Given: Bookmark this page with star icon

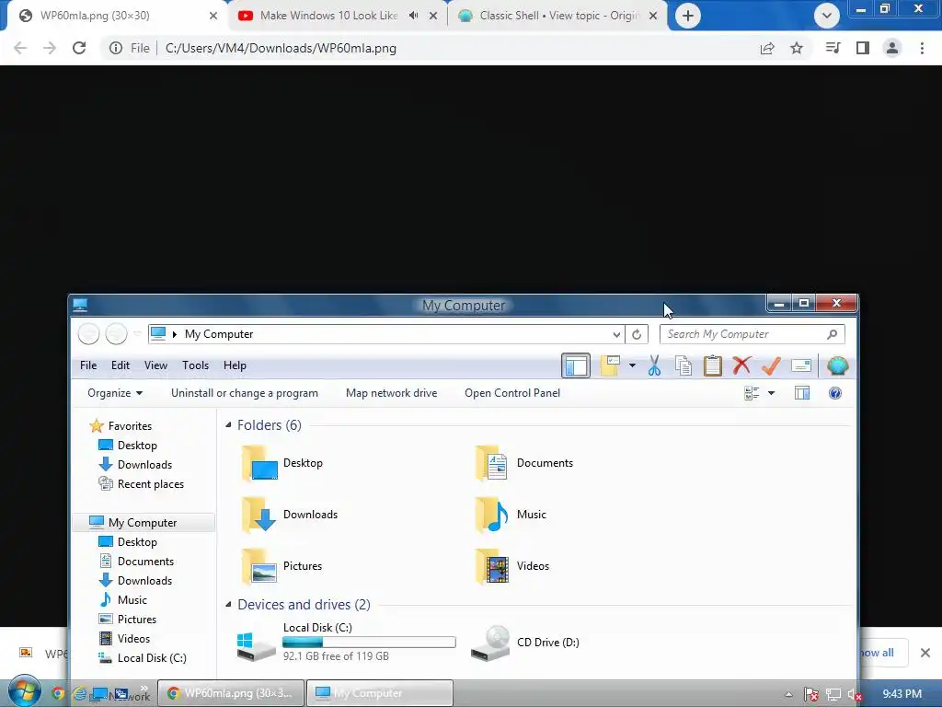Looking at the screenshot, I should pyautogui.click(x=797, y=48).
